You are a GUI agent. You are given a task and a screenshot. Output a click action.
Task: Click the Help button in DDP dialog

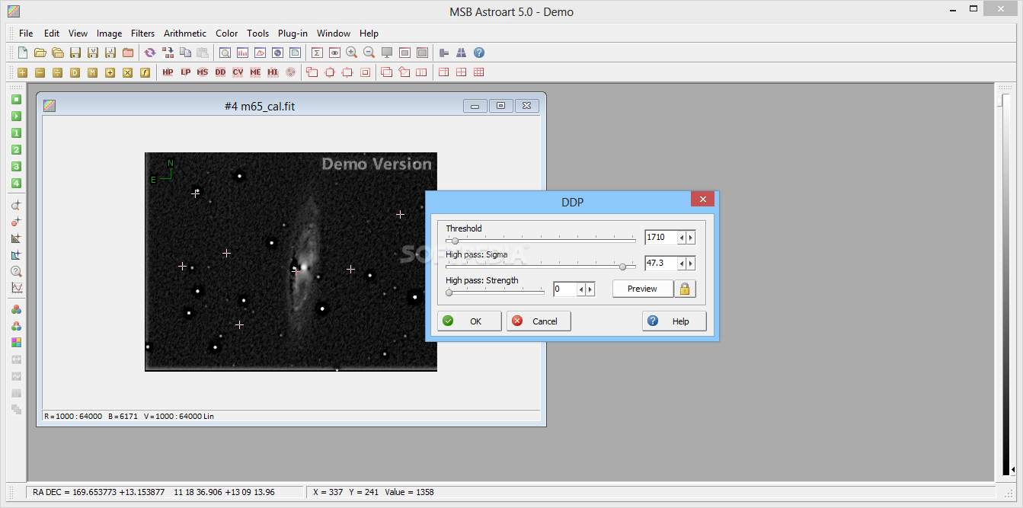click(674, 321)
